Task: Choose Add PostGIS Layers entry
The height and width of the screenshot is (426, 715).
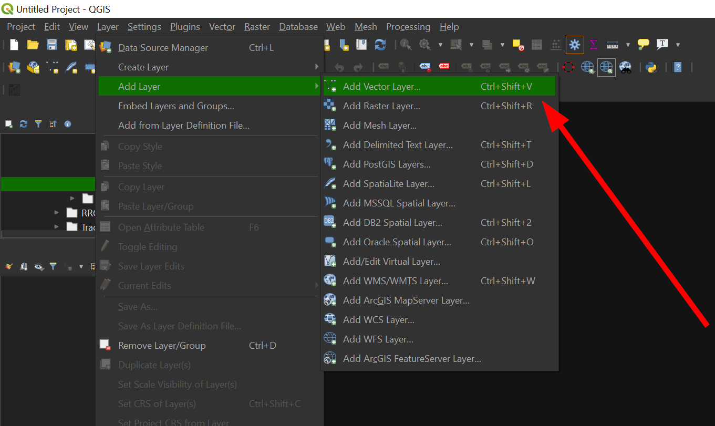Action: click(x=438, y=164)
